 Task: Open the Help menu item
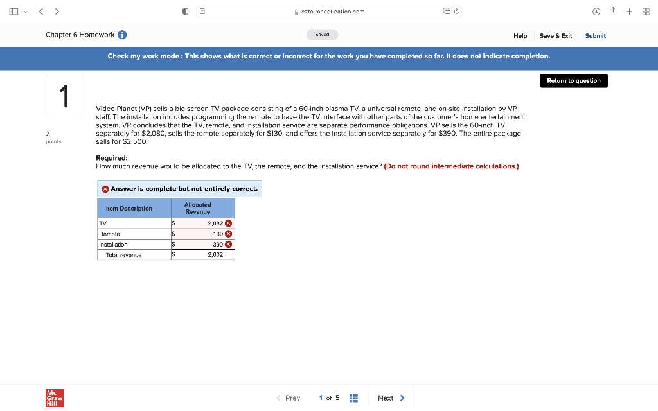coord(520,36)
